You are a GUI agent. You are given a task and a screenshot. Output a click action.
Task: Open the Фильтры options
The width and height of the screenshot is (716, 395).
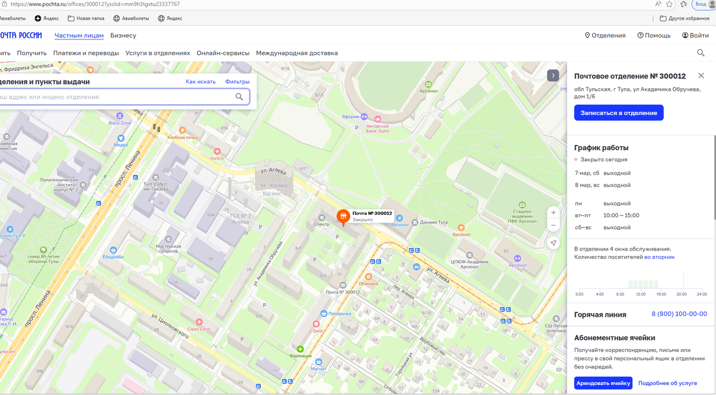pyautogui.click(x=237, y=81)
